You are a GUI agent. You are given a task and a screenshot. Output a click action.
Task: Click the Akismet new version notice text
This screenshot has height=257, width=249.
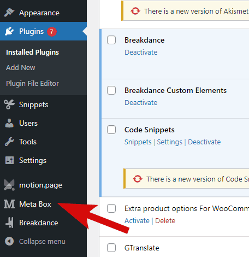(197, 11)
